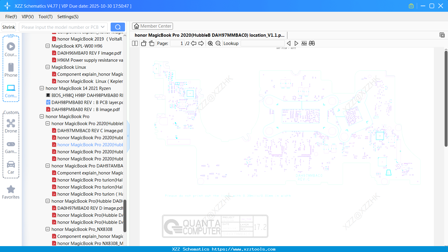
Task: Open the model number dropdown arrow
Action: pyautogui.click(x=103, y=27)
